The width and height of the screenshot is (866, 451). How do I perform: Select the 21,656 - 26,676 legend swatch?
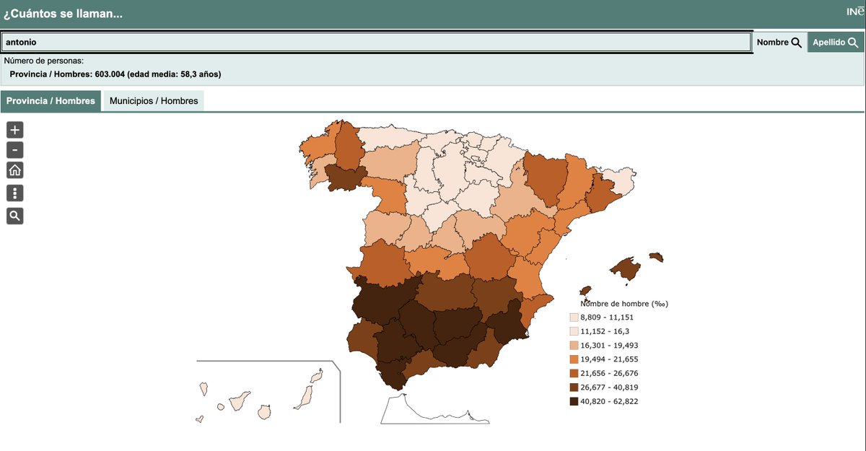pos(574,374)
